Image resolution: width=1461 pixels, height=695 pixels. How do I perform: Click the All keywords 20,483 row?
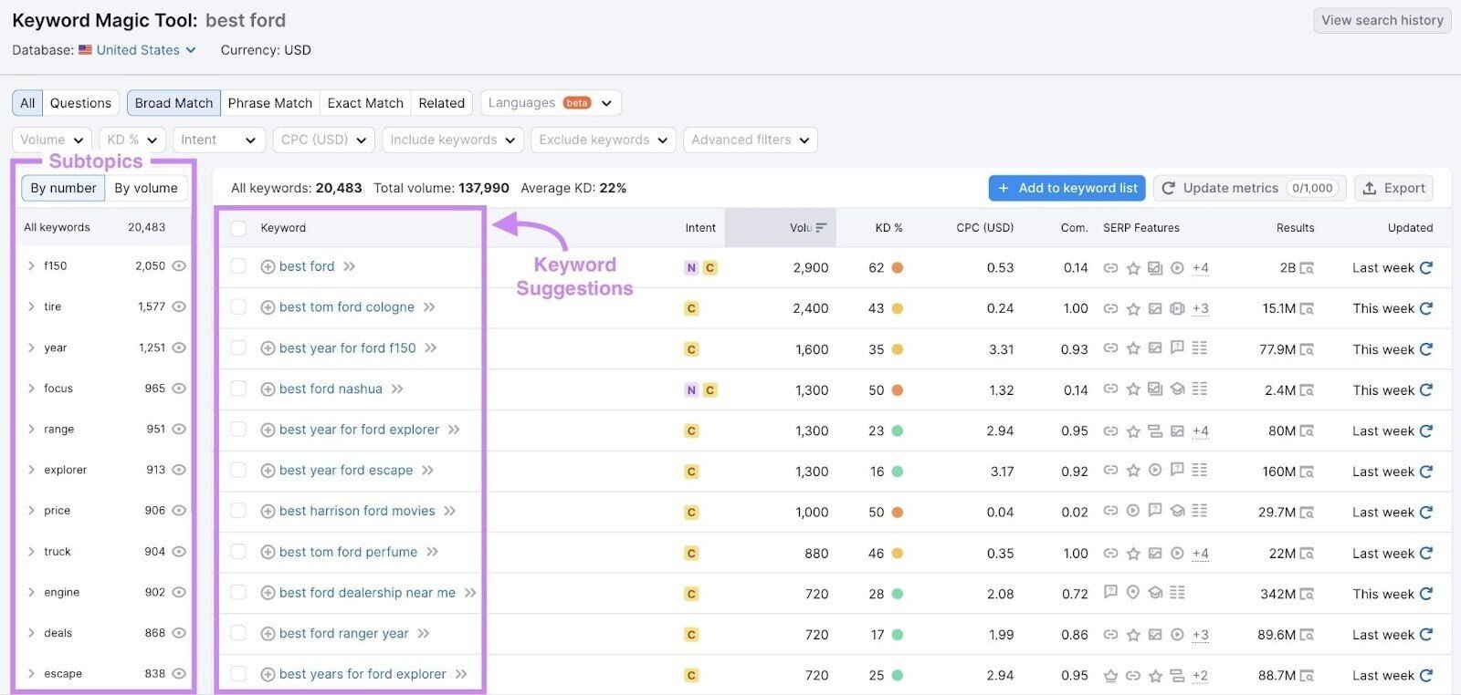click(103, 227)
